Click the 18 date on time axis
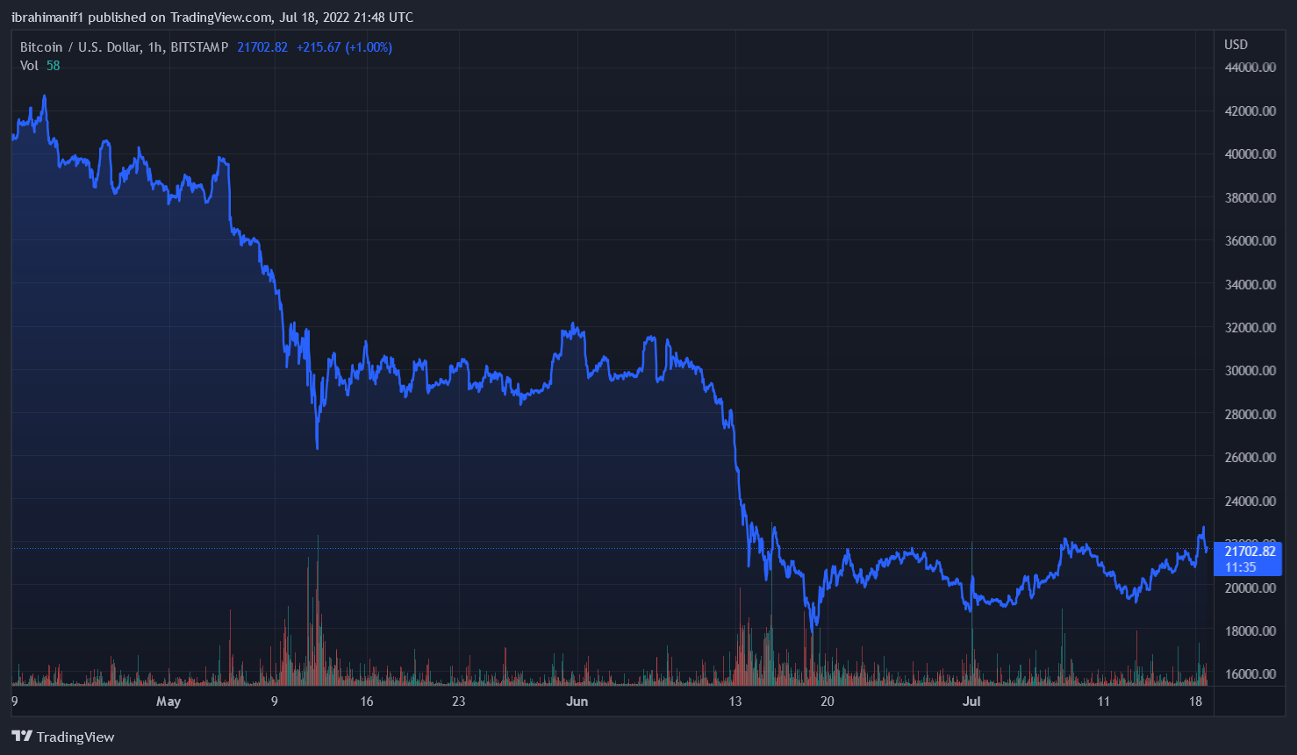Screen dimensions: 1297x755 pyautogui.click(x=1195, y=702)
